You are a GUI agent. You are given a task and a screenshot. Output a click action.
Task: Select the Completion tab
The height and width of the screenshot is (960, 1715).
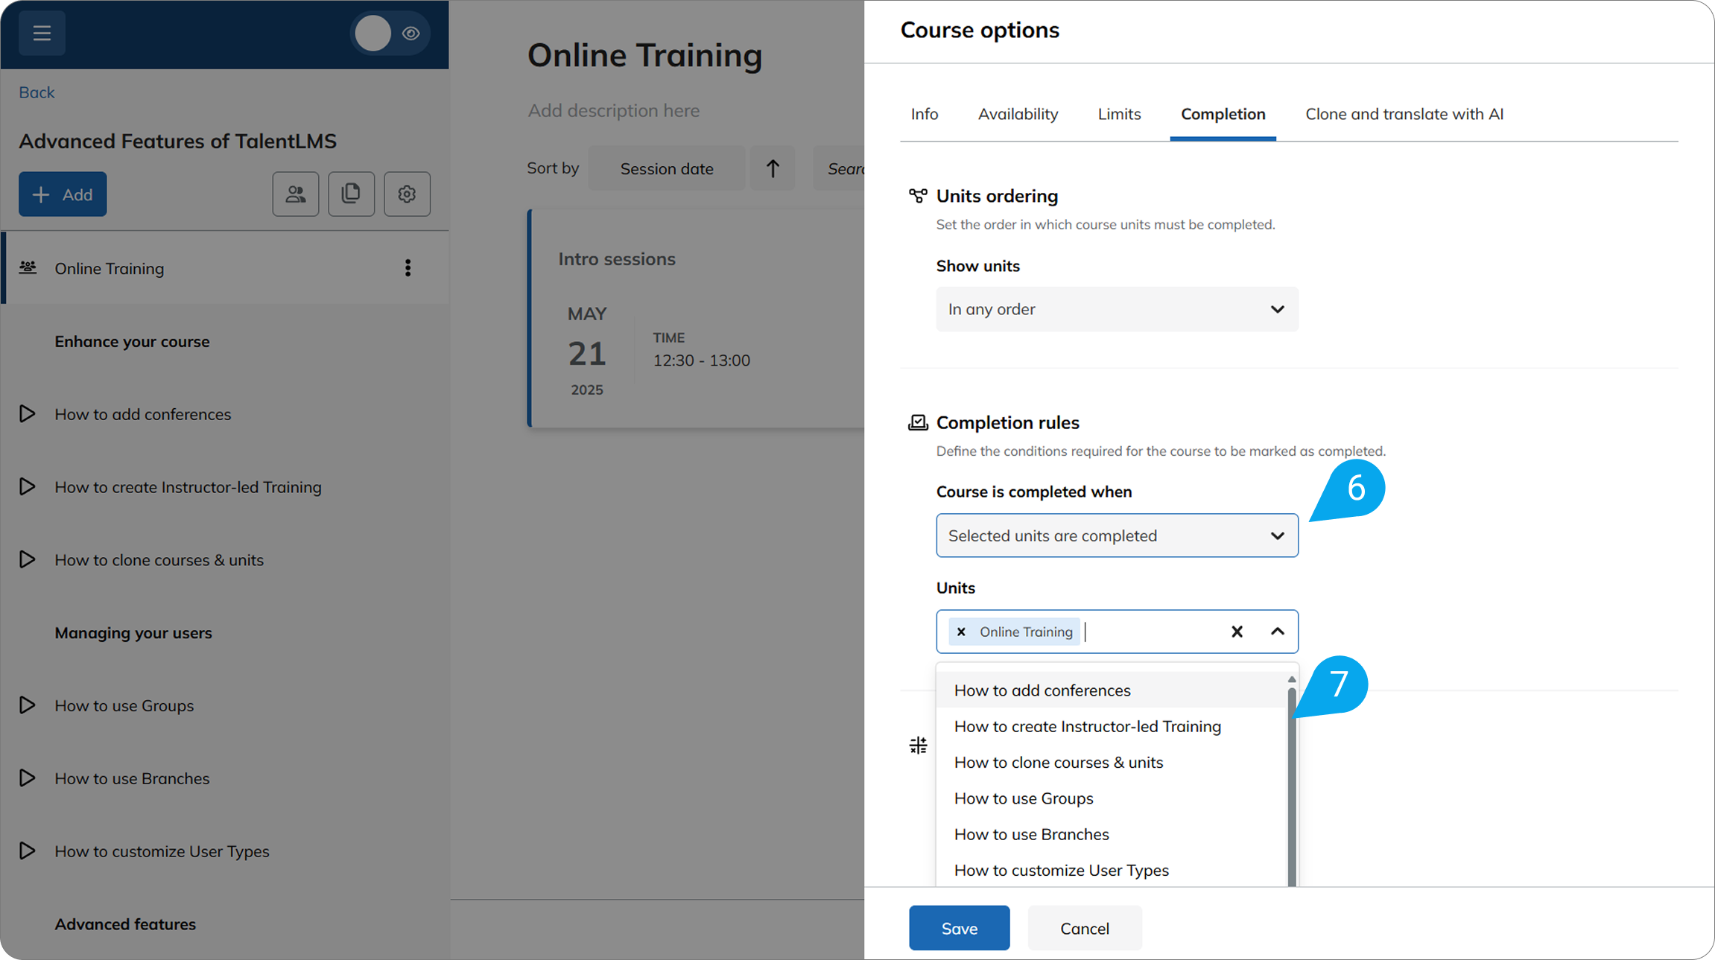[x=1223, y=114]
